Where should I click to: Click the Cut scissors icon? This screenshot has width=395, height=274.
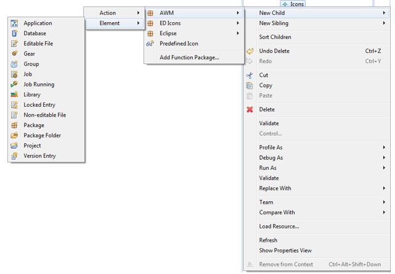(x=250, y=75)
